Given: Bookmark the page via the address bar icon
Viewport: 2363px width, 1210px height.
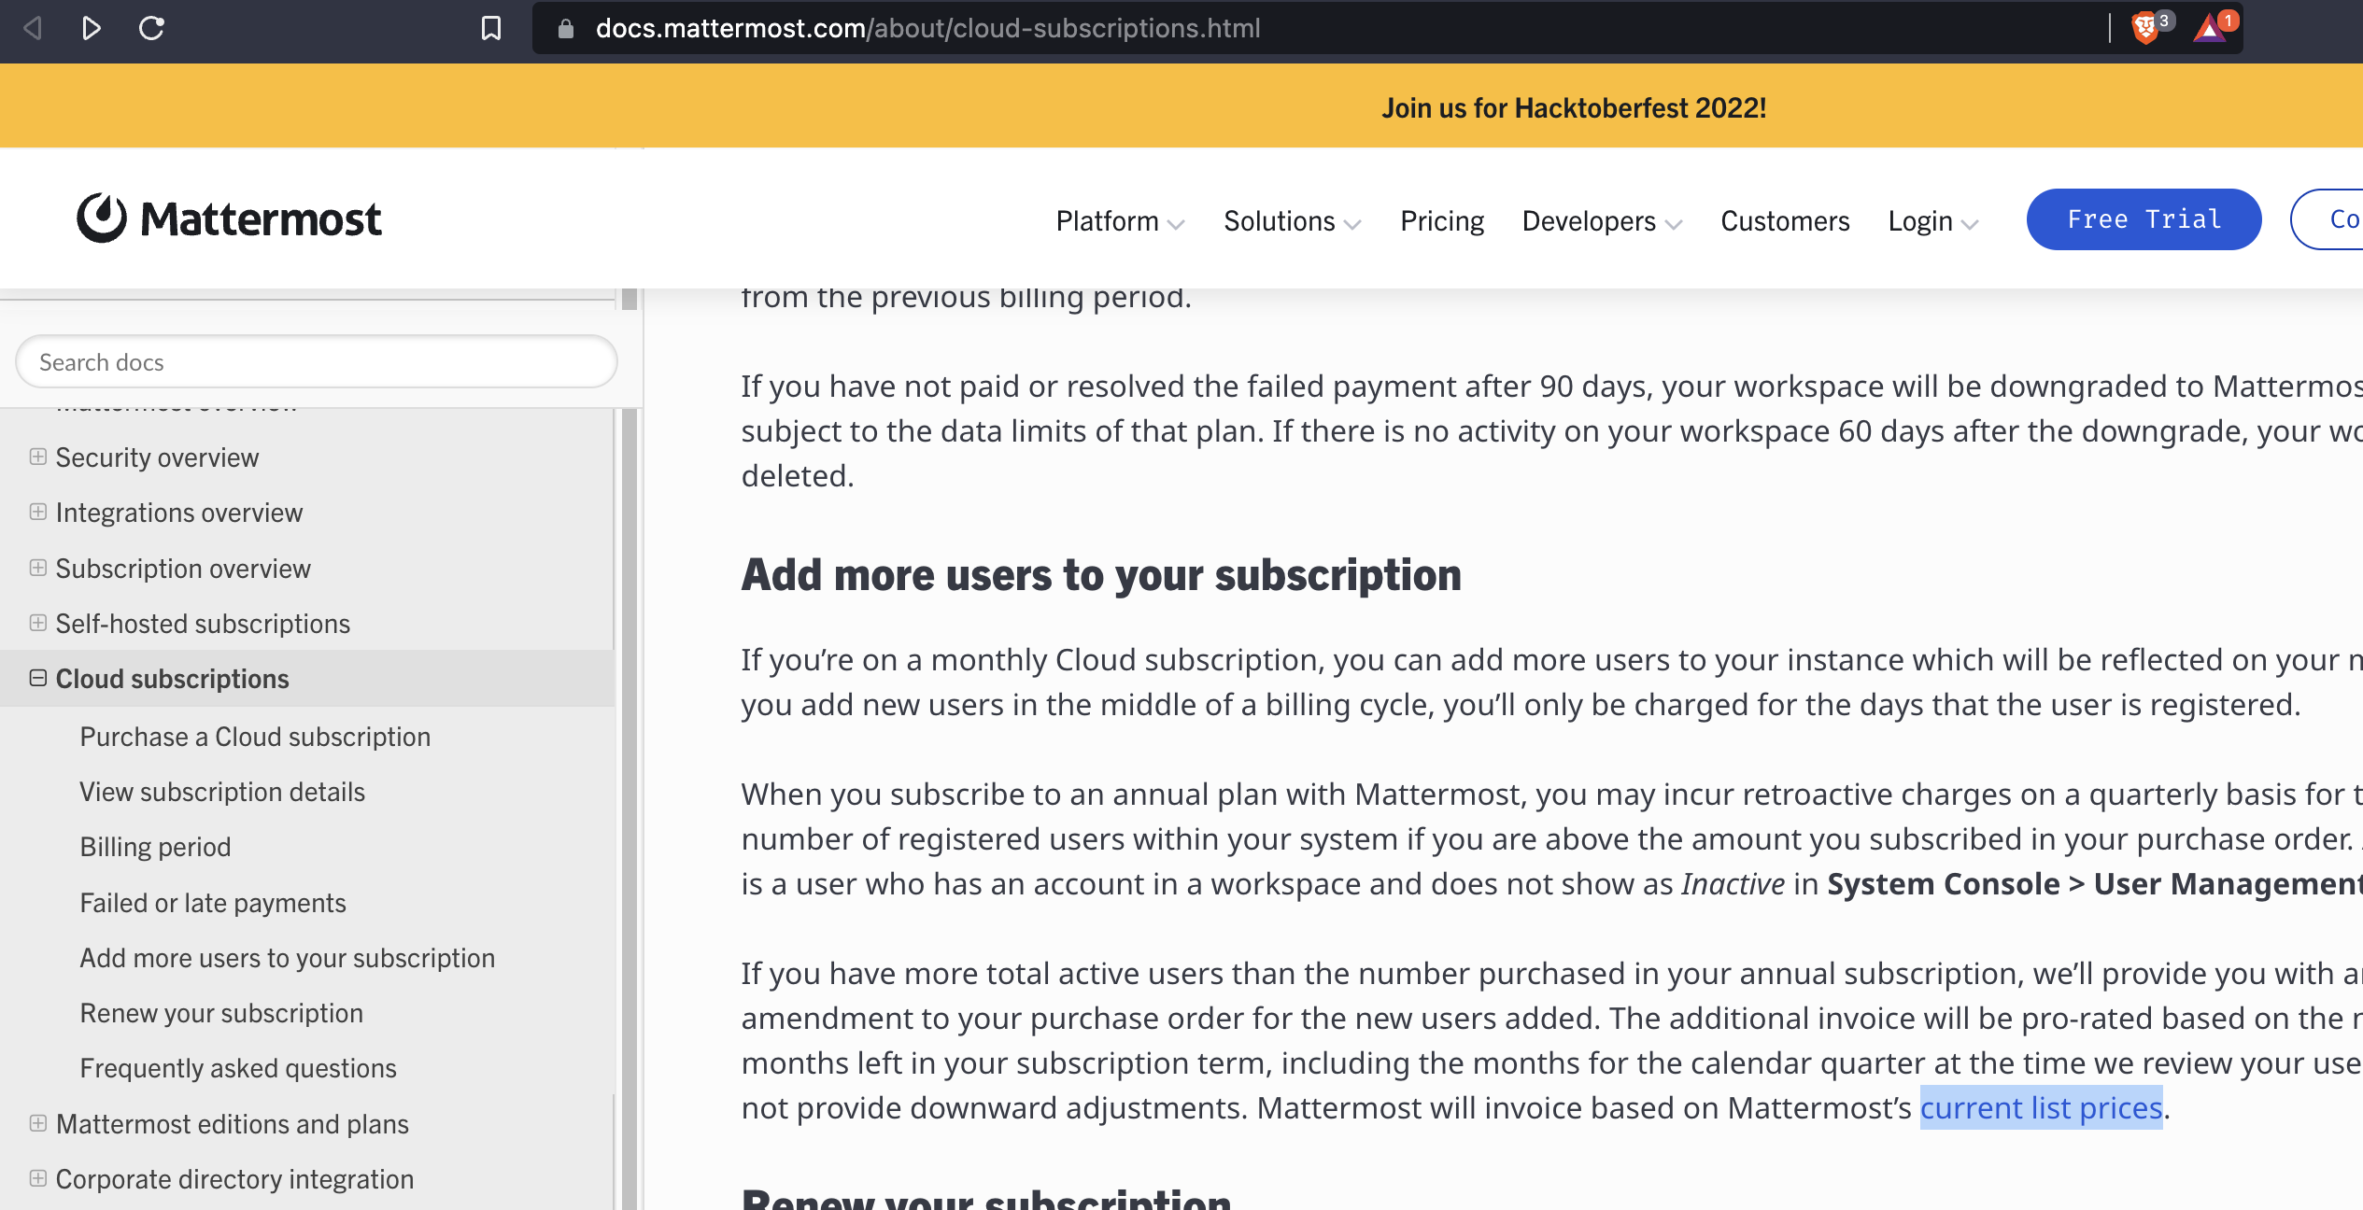Looking at the screenshot, I should (x=490, y=29).
